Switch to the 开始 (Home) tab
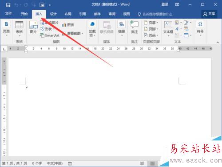Viewport: 222px width, 167px height. [x=24, y=14]
